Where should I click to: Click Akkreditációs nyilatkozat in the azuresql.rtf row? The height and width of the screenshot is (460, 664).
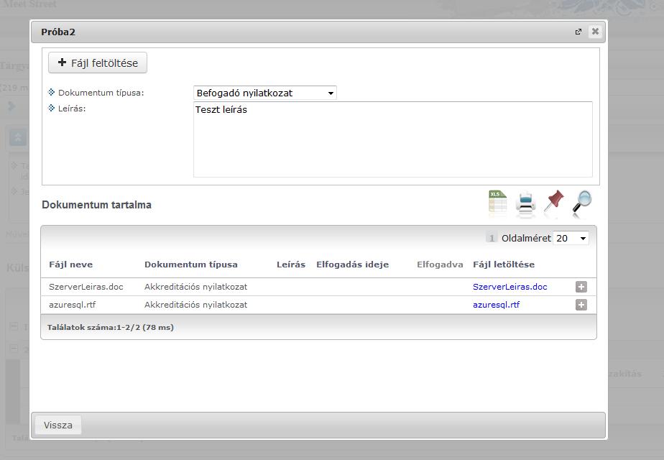[195, 305]
